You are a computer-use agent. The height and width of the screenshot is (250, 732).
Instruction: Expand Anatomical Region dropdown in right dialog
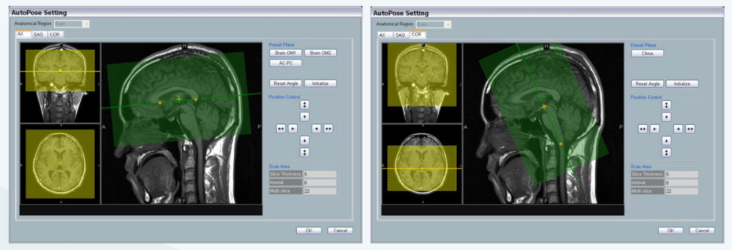coord(434,24)
